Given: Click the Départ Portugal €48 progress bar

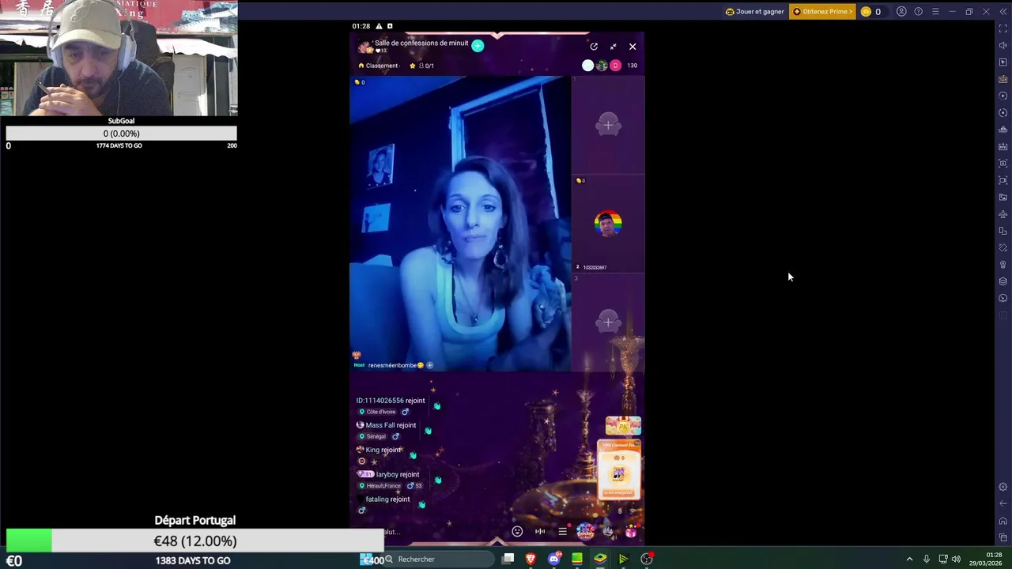Looking at the screenshot, I should coord(194,541).
